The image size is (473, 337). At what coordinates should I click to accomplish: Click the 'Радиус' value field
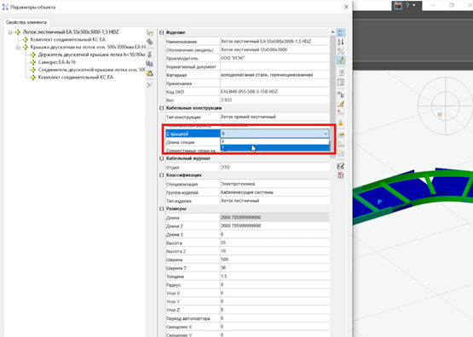pos(274,284)
